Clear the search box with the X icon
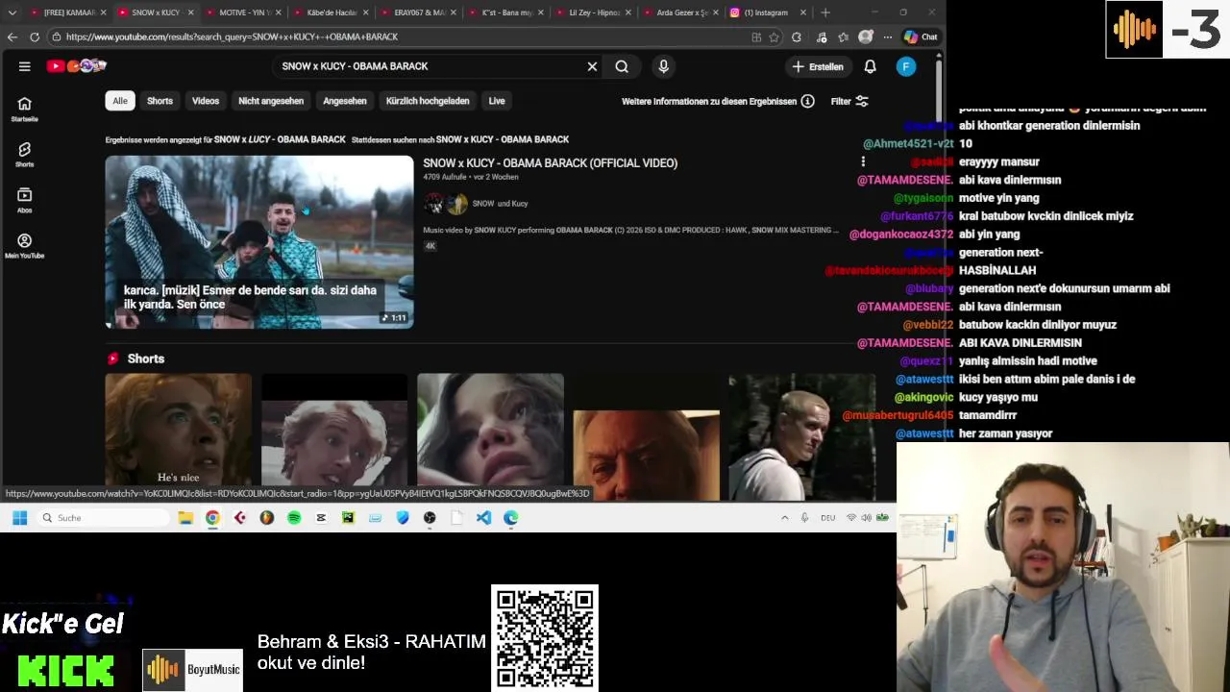The image size is (1230, 692). coord(592,66)
